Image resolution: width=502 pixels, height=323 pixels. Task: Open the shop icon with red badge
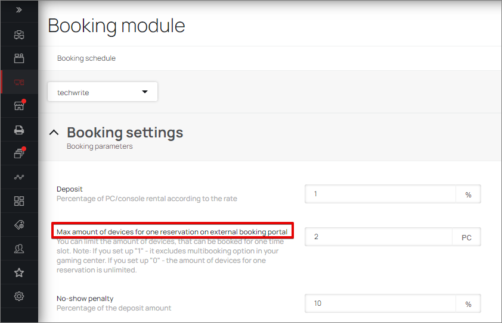pyautogui.click(x=19, y=106)
